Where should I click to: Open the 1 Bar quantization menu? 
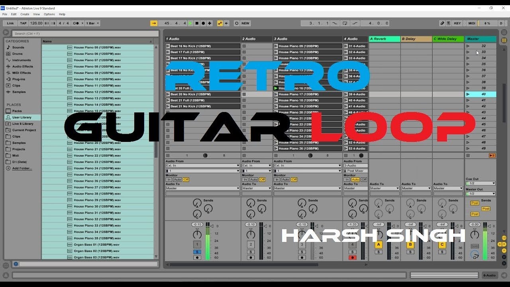coord(92,23)
